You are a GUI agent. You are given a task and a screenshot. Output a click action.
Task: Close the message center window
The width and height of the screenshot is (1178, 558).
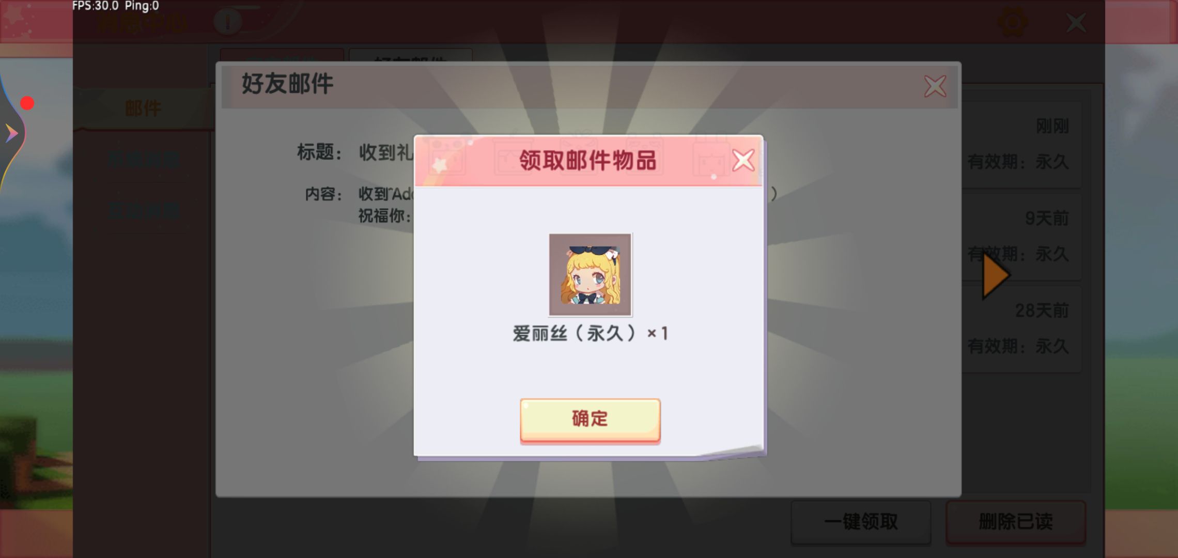coord(1077,23)
